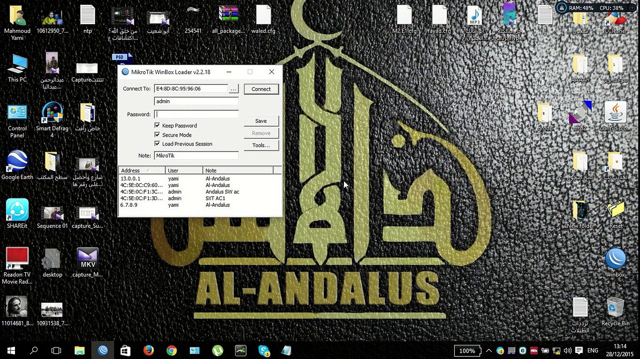
Task: Focus the Connect To address field
Action: 191,89
